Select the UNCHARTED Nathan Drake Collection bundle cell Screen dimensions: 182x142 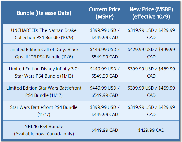pyautogui.click(x=44, y=34)
